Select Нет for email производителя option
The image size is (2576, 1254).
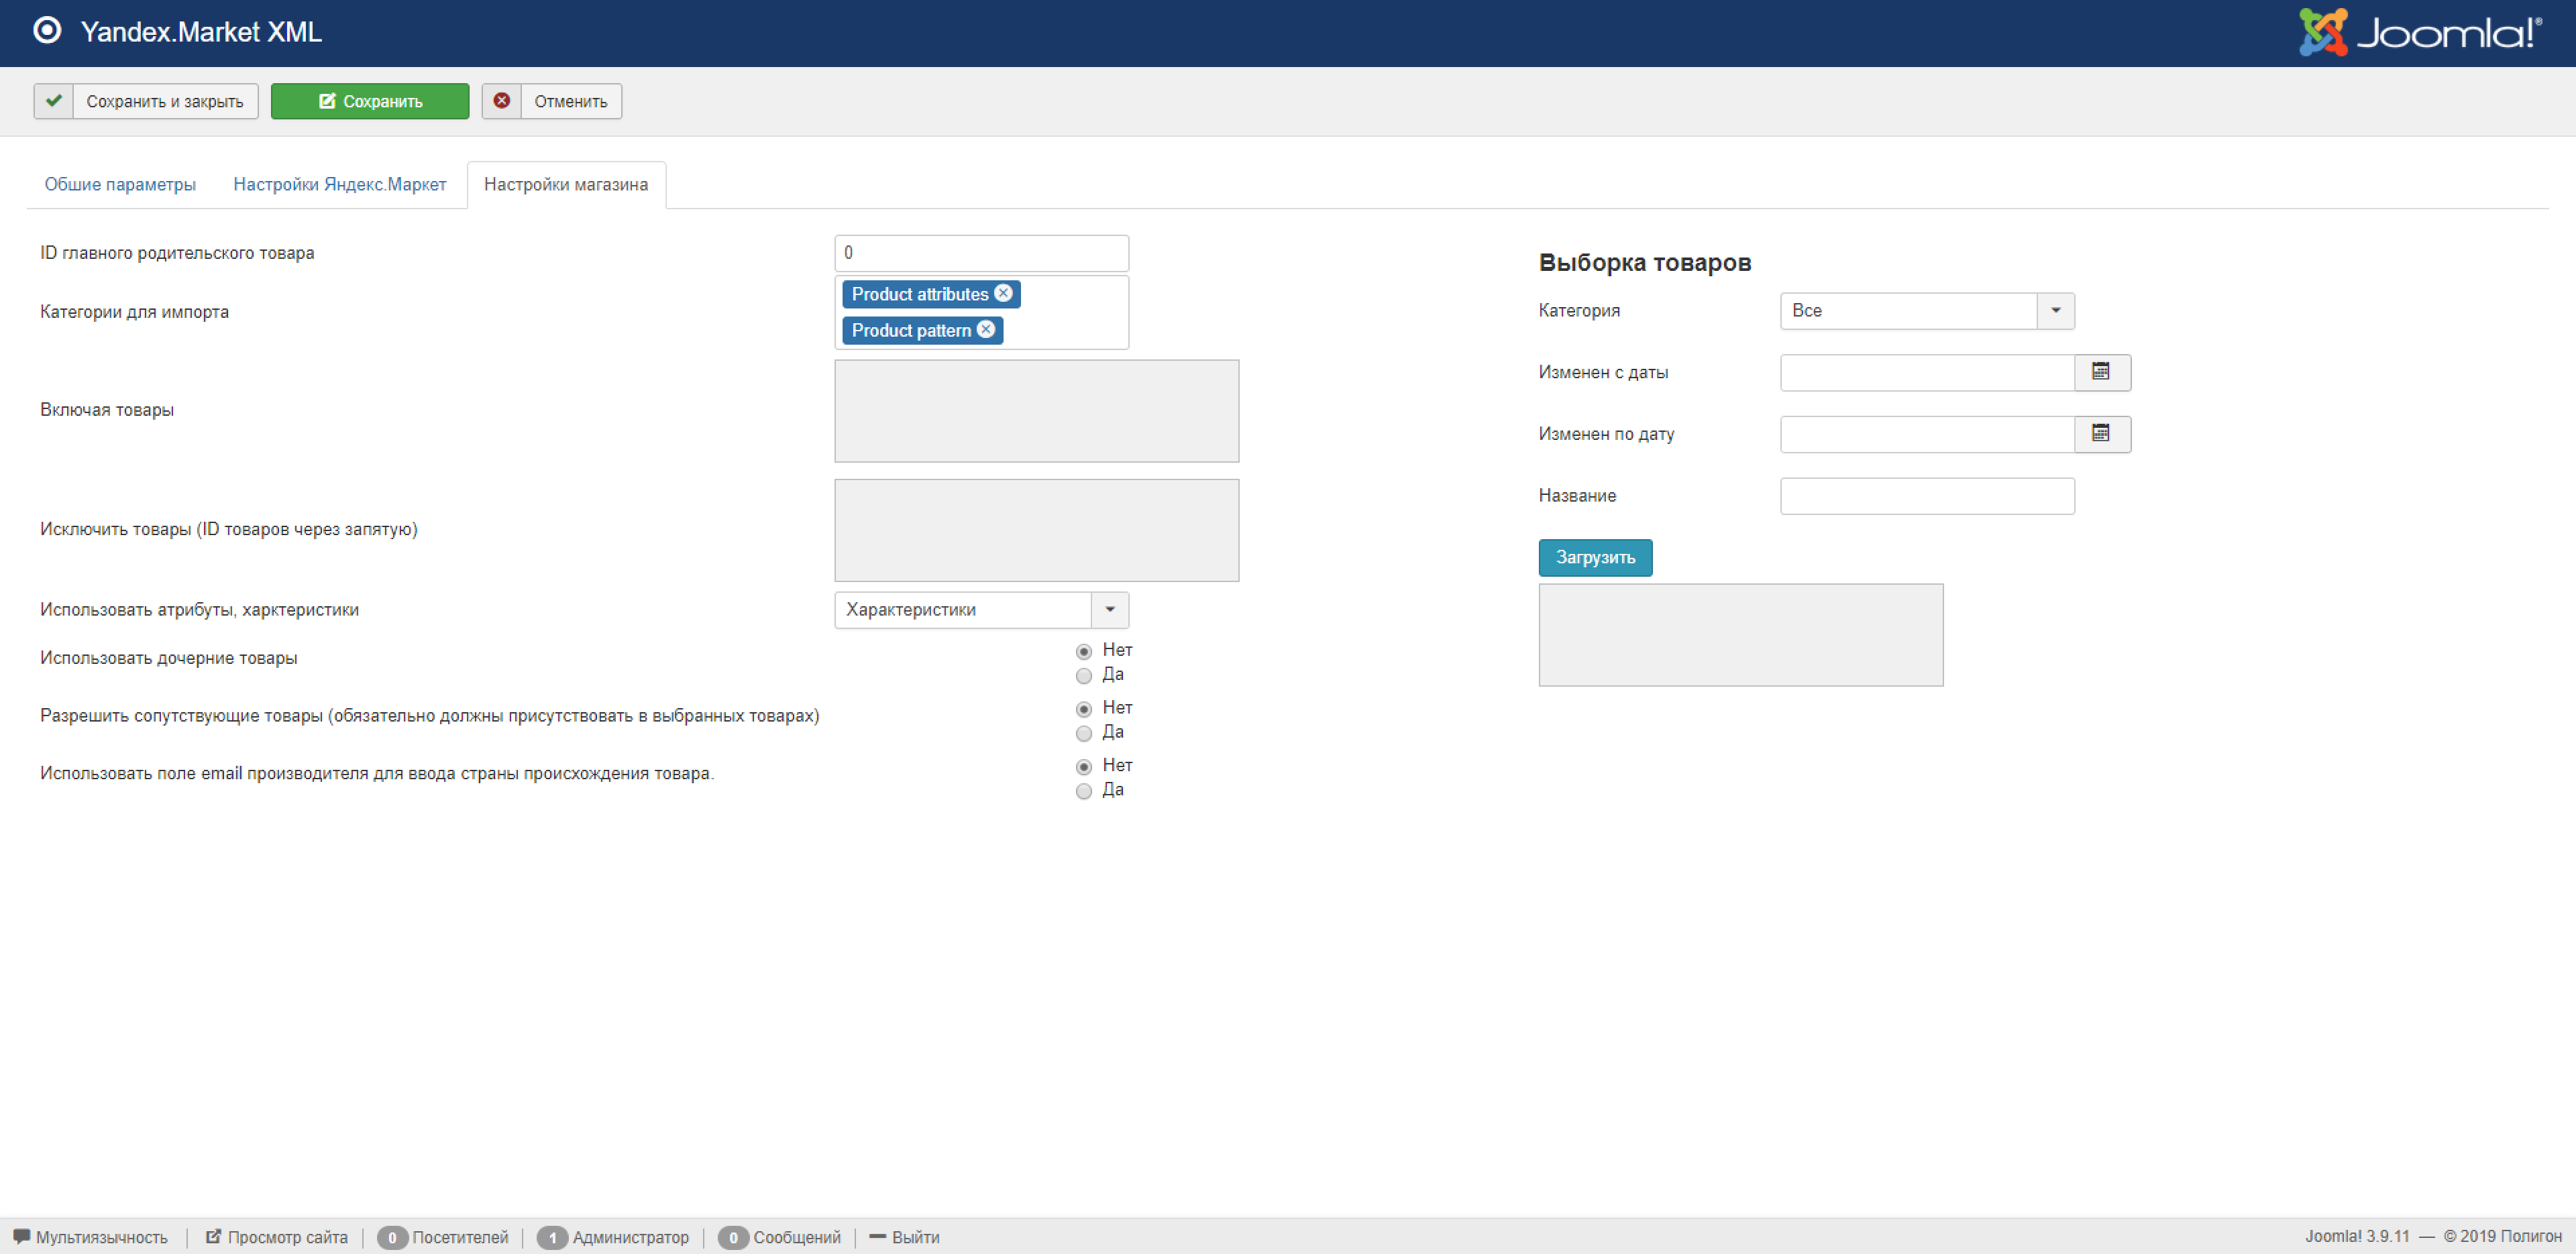(x=1083, y=767)
